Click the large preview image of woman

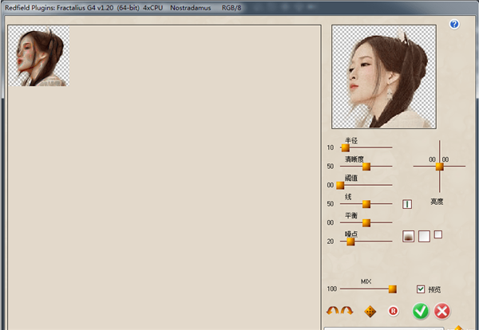point(384,77)
